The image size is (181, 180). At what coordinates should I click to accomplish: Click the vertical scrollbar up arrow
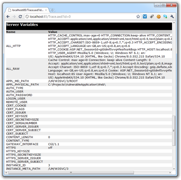coord(174,23)
